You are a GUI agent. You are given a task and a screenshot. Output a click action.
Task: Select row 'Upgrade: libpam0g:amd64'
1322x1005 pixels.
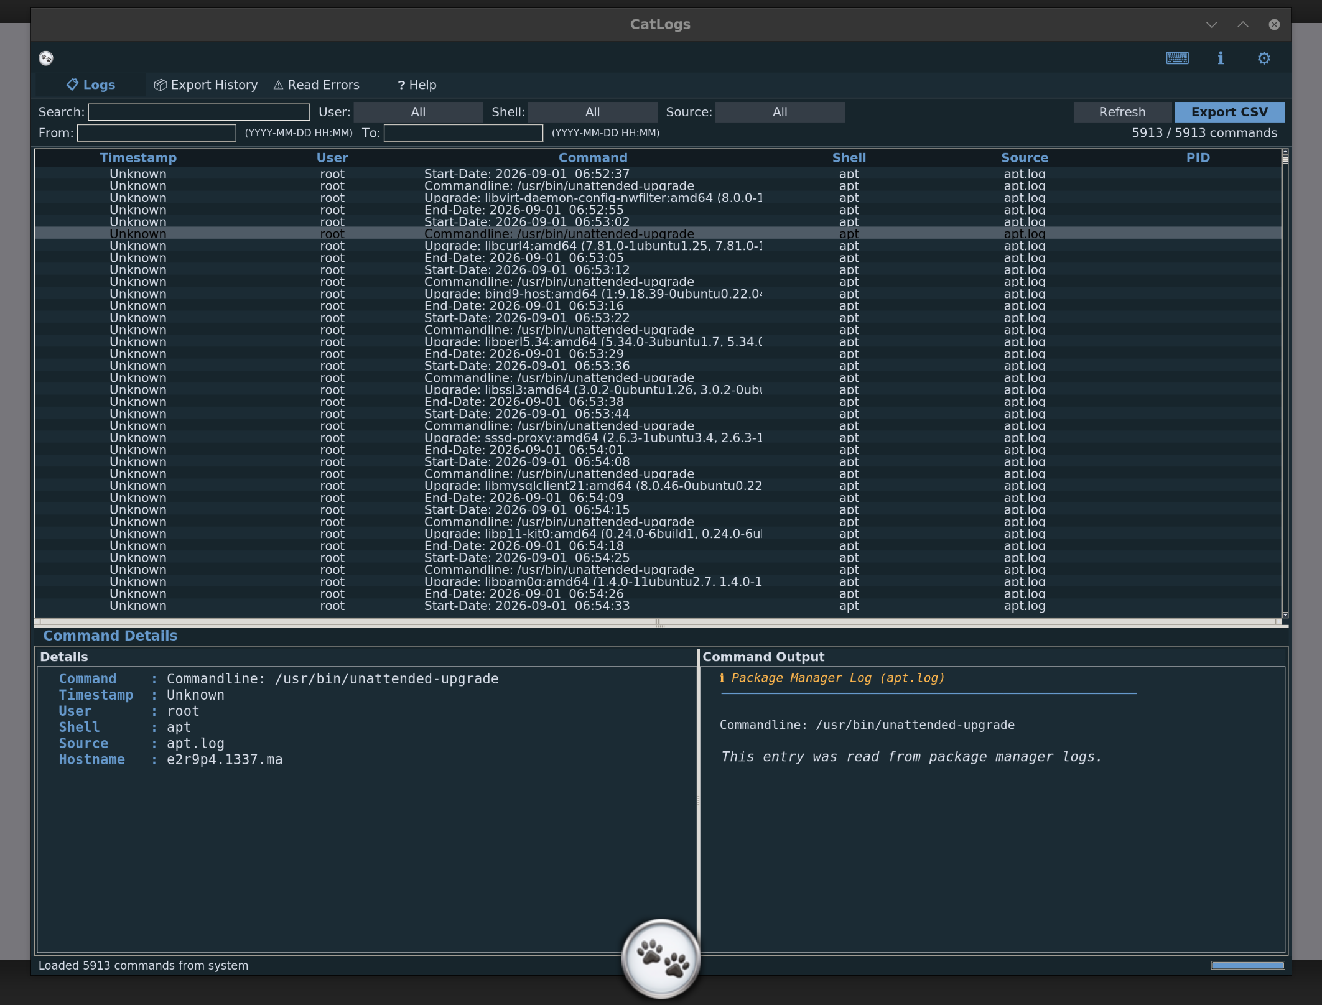[x=658, y=582]
